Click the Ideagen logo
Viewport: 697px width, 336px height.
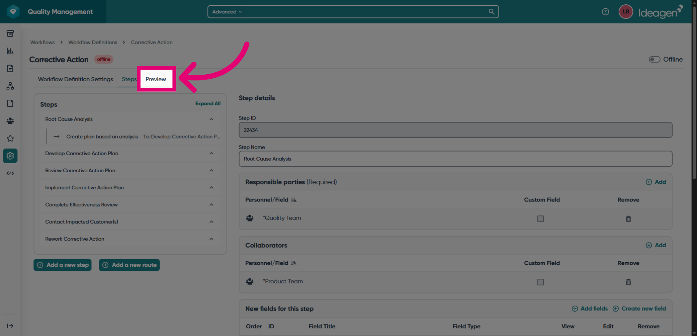[x=661, y=12]
